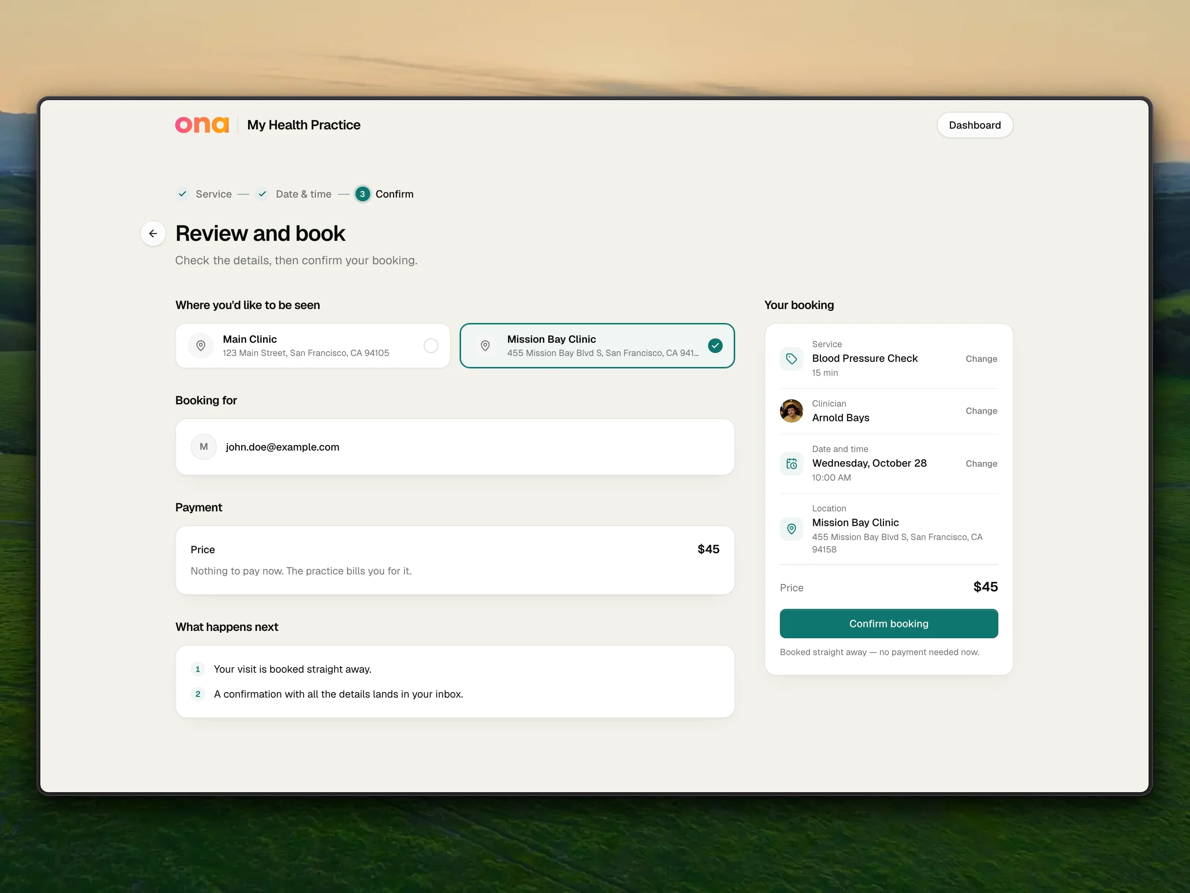The image size is (1190, 893).
Task: Click the Review and book heading
Action: [260, 234]
